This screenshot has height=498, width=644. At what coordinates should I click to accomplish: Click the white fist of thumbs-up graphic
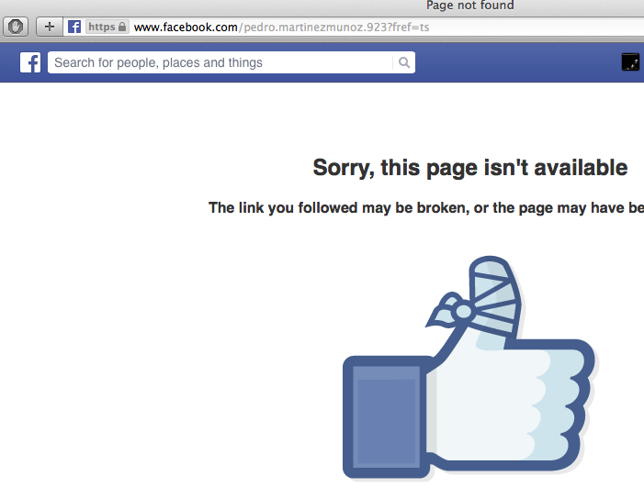coord(507,405)
